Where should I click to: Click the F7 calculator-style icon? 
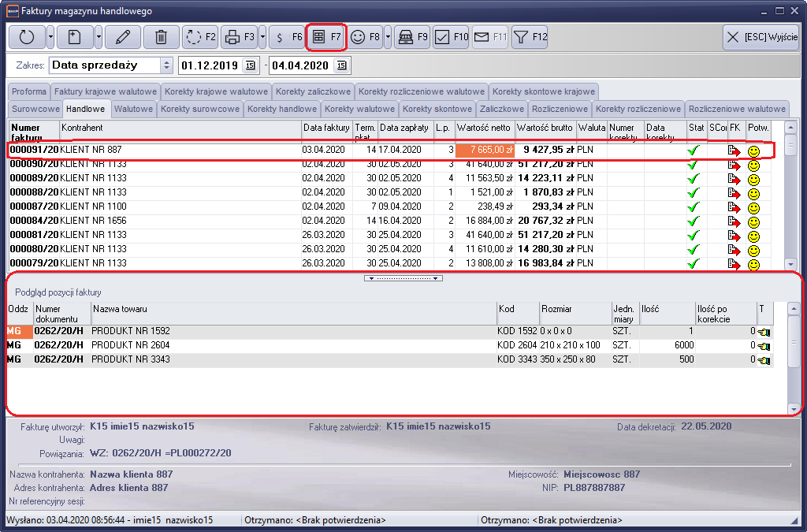pos(326,37)
